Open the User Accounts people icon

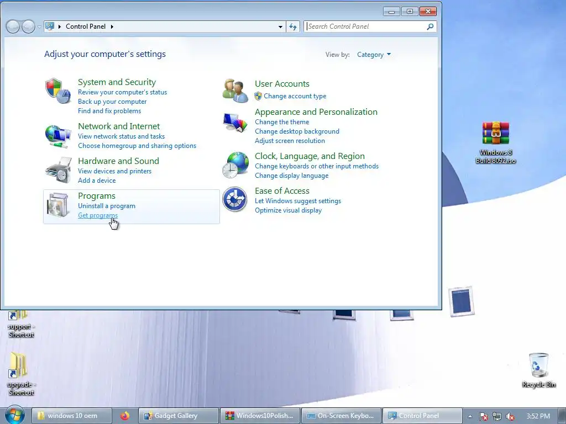(x=235, y=91)
